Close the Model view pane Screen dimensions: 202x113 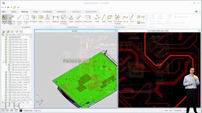(x=116, y=31)
